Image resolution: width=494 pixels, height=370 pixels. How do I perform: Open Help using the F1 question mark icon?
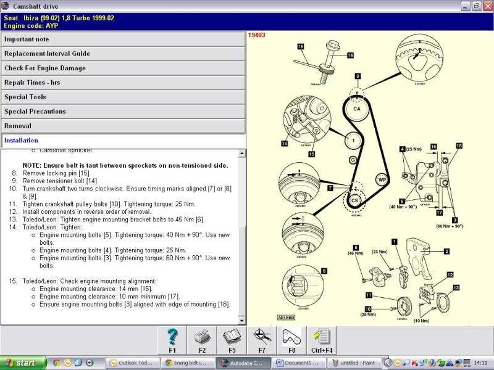pos(173,339)
